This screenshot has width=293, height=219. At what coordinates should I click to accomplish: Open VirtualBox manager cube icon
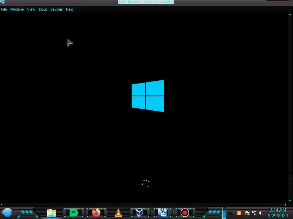click(139, 212)
